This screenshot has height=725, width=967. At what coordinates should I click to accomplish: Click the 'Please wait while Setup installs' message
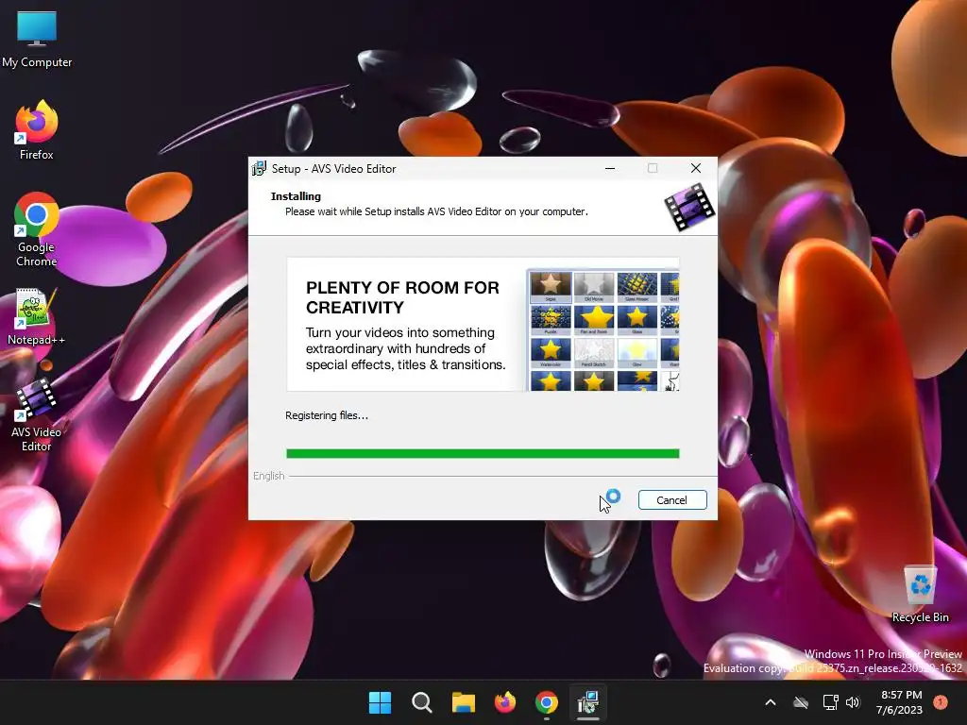click(436, 211)
